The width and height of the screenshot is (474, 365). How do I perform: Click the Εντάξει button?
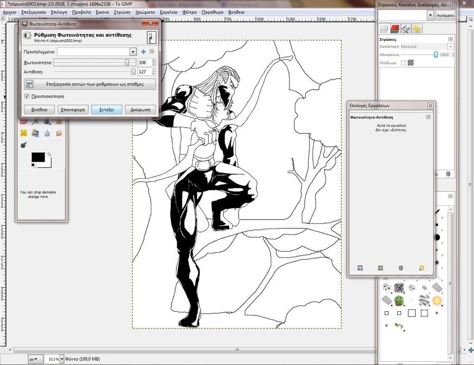pyautogui.click(x=107, y=109)
